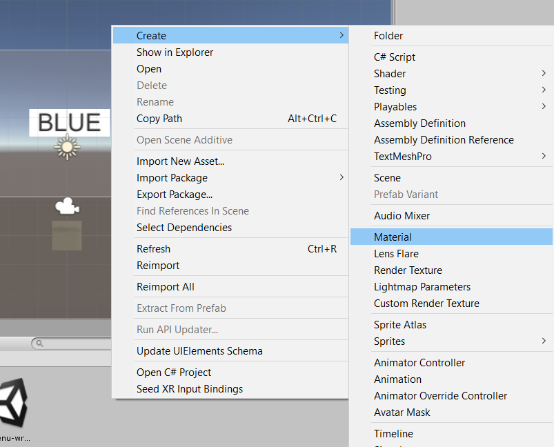Click Refresh in the context menu
Image resolution: width=554 pixels, height=447 pixels.
pos(153,249)
